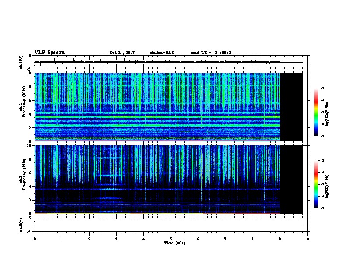Click the 'start UT = 3:50:2' text

[x=211, y=53]
